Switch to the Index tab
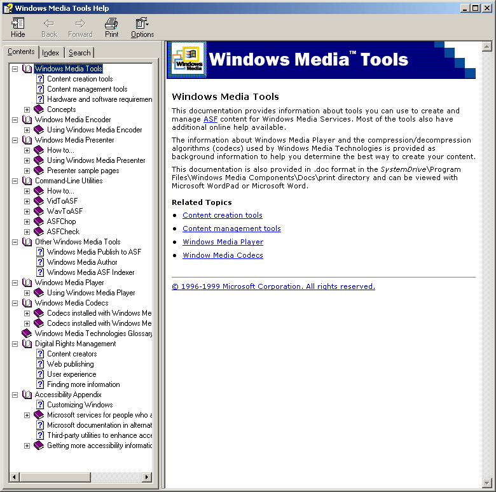The width and height of the screenshot is (496, 492). (51, 53)
